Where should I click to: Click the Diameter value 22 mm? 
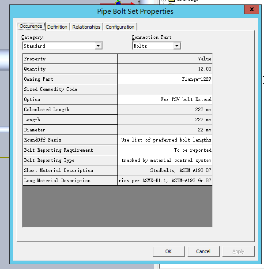coord(165,130)
